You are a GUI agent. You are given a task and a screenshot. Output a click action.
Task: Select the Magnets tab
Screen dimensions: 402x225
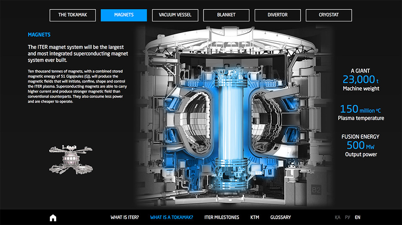124,15
